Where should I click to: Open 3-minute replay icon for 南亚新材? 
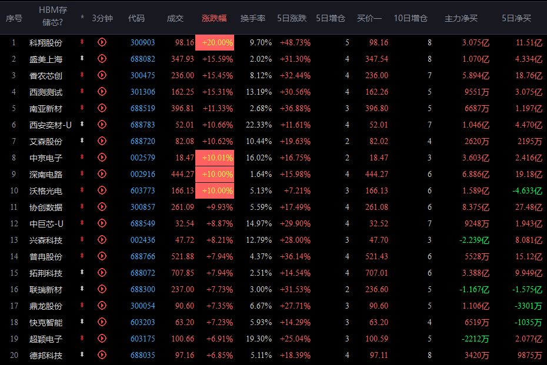coord(102,108)
